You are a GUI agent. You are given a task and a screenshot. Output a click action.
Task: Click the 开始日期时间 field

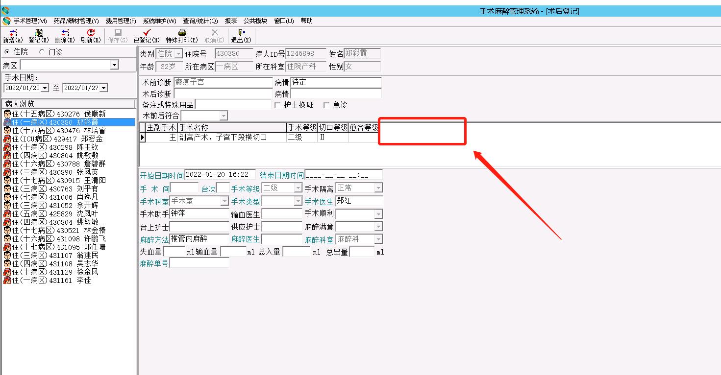220,175
